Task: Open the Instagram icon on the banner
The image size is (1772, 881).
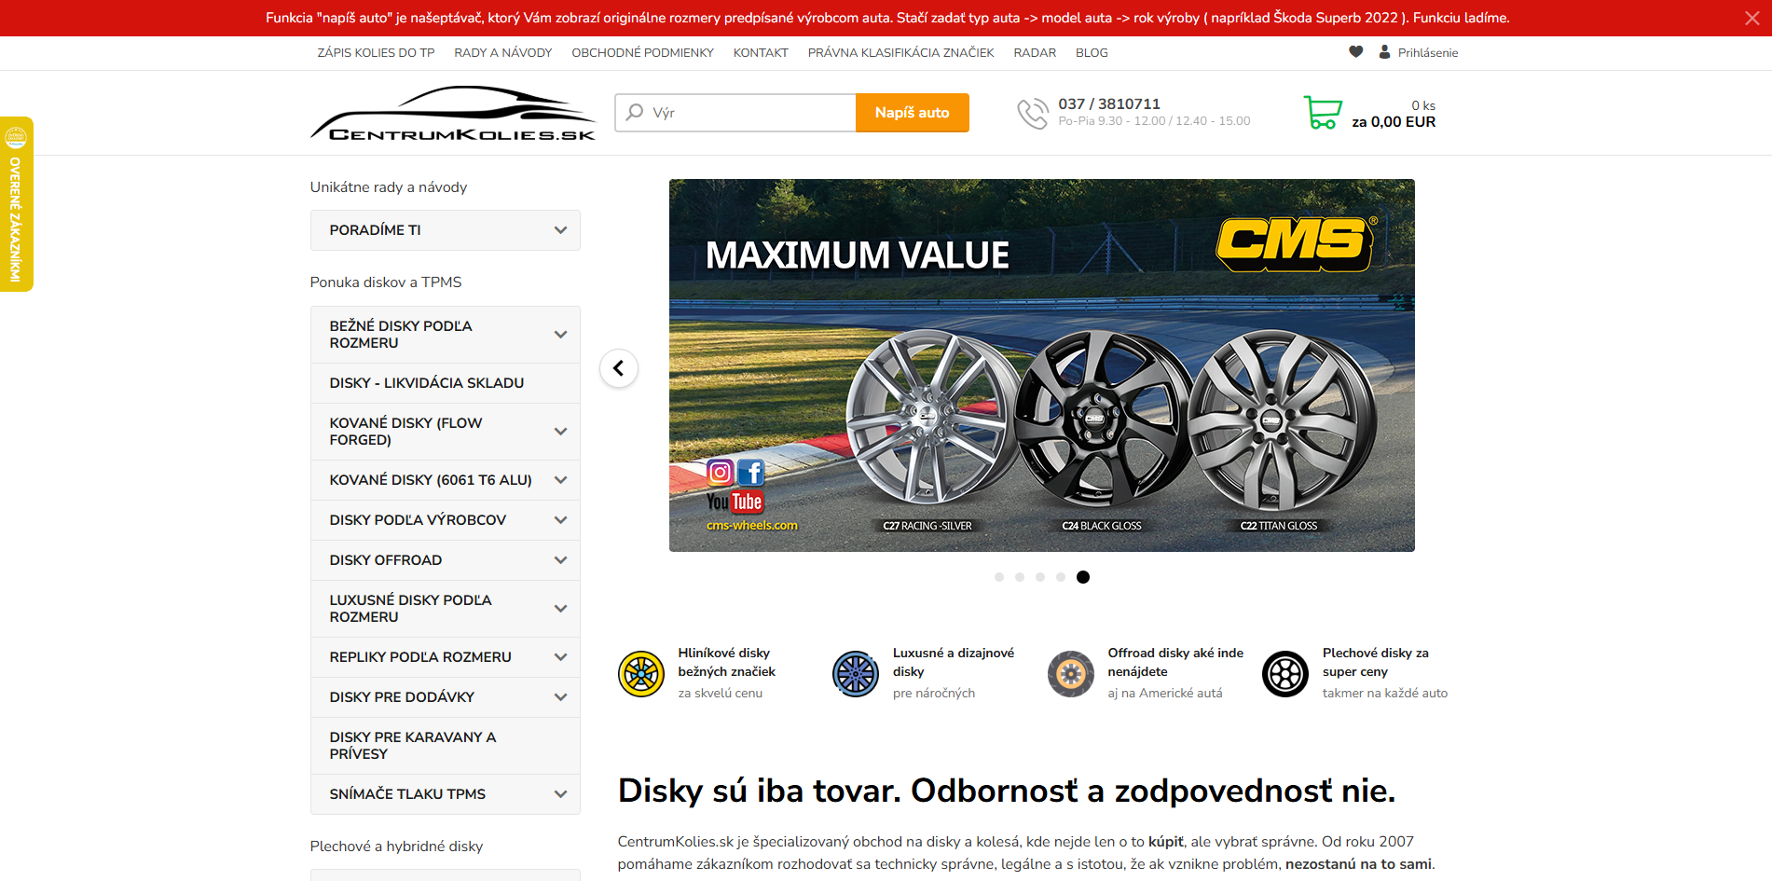Action: click(x=720, y=473)
